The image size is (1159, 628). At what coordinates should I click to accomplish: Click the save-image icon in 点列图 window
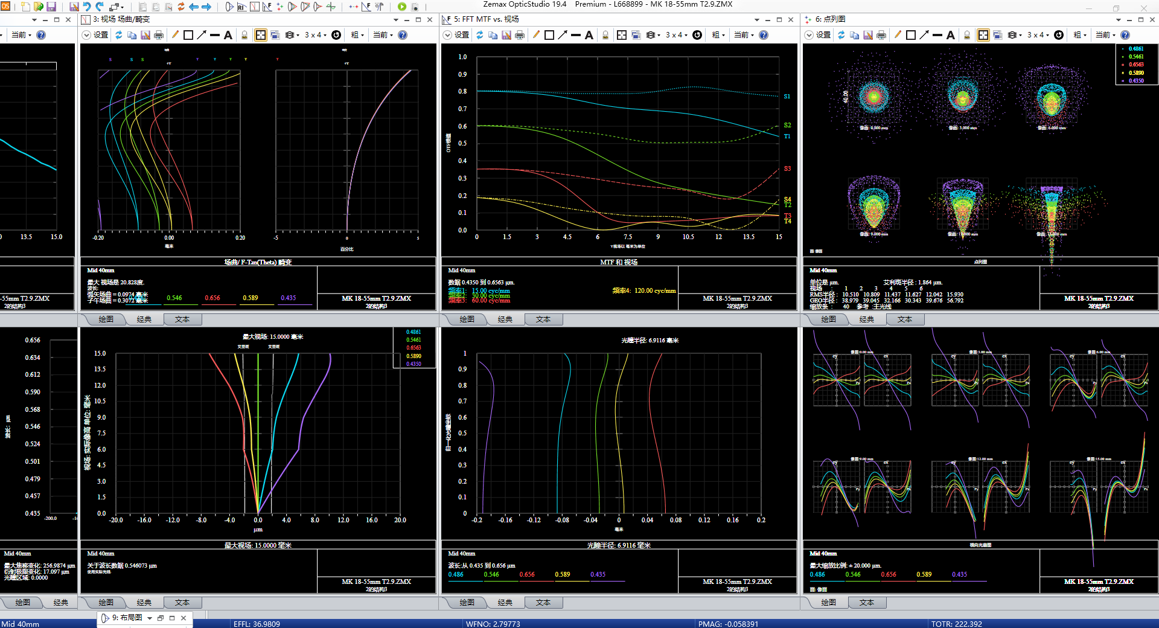(x=868, y=35)
